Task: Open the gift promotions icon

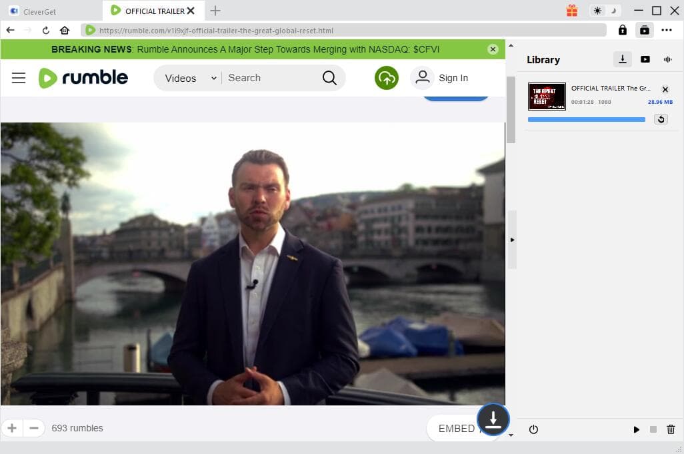Action: [x=571, y=11]
